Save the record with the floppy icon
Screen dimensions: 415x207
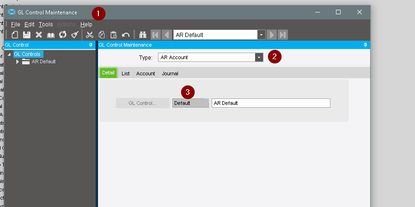pyautogui.click(x=27, y=35)
